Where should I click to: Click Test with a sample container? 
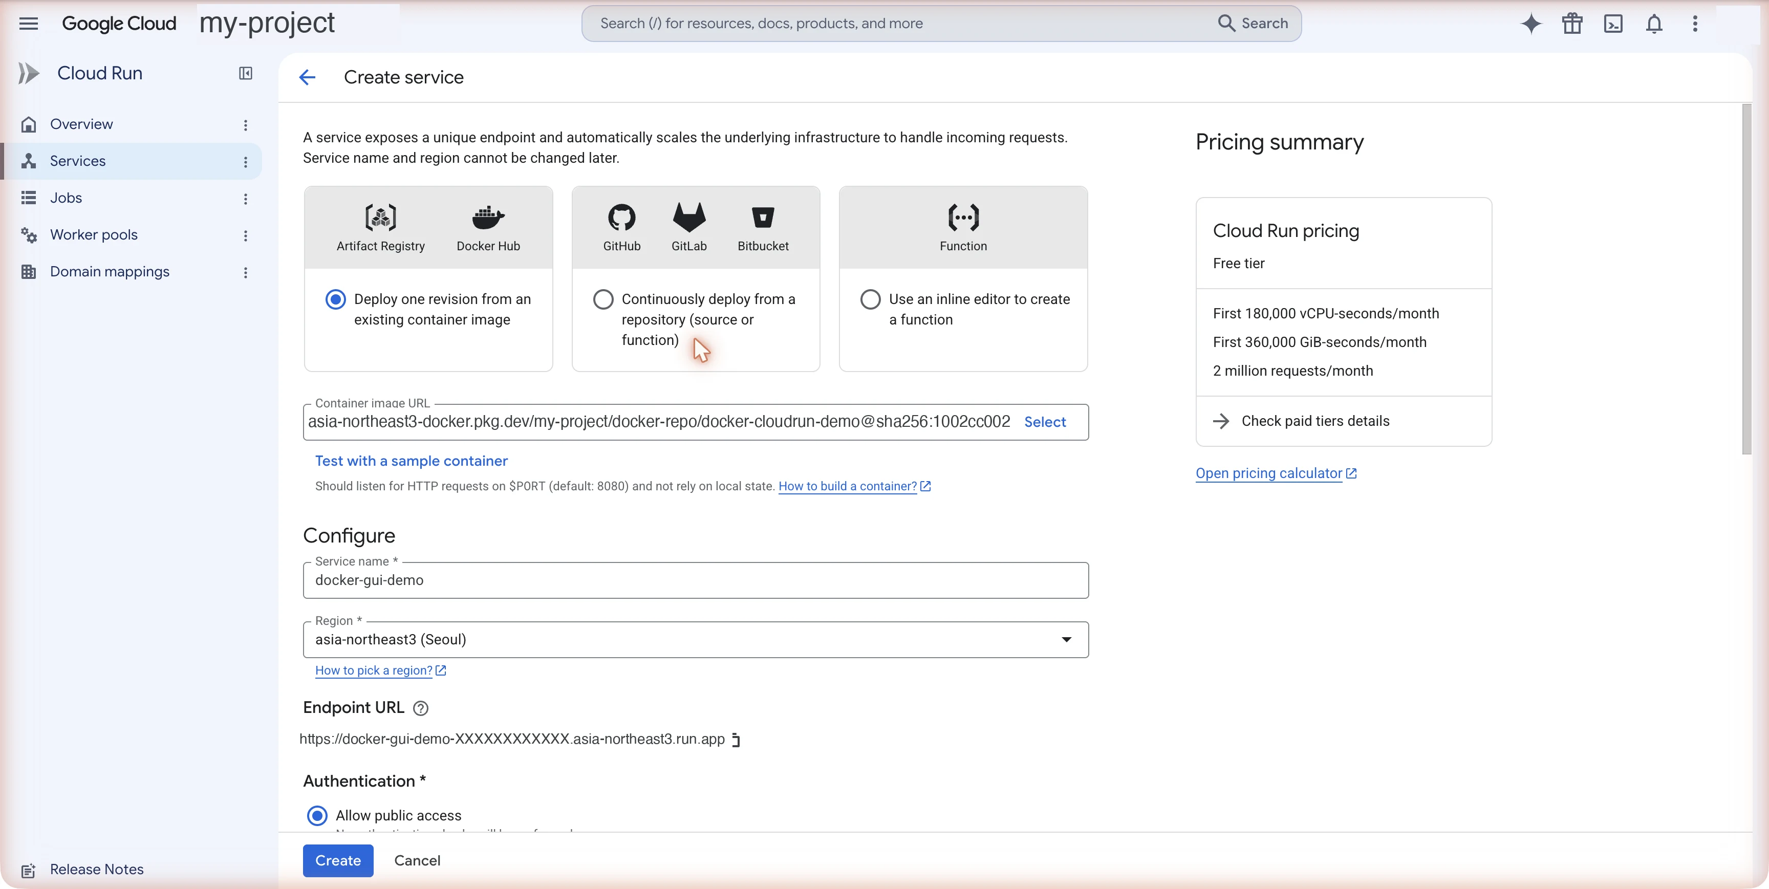click(411, 461)
